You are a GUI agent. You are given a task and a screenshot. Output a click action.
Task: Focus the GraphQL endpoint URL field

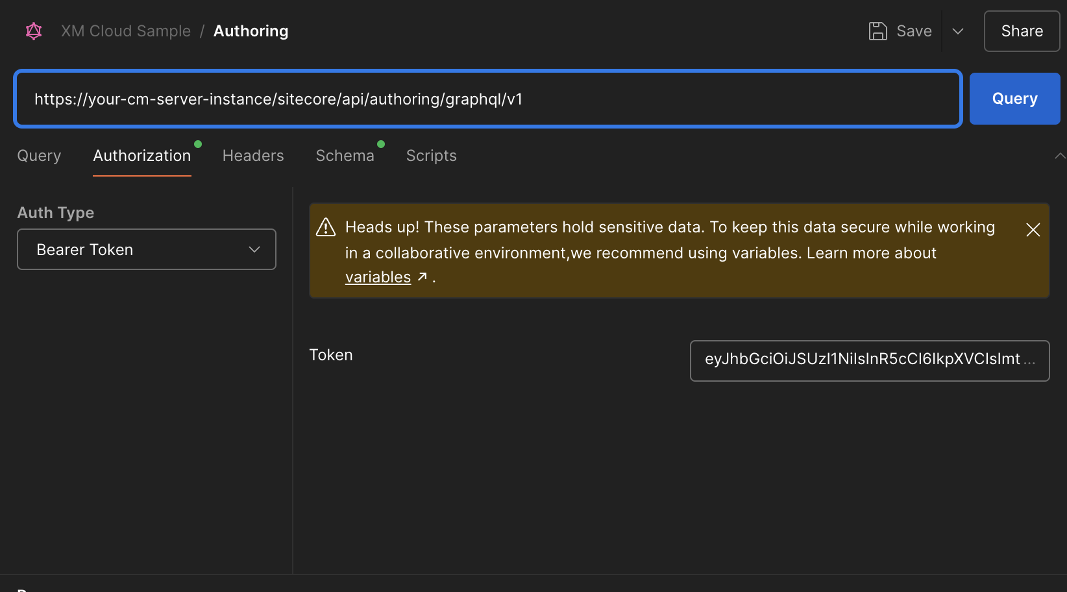[487, 99]
